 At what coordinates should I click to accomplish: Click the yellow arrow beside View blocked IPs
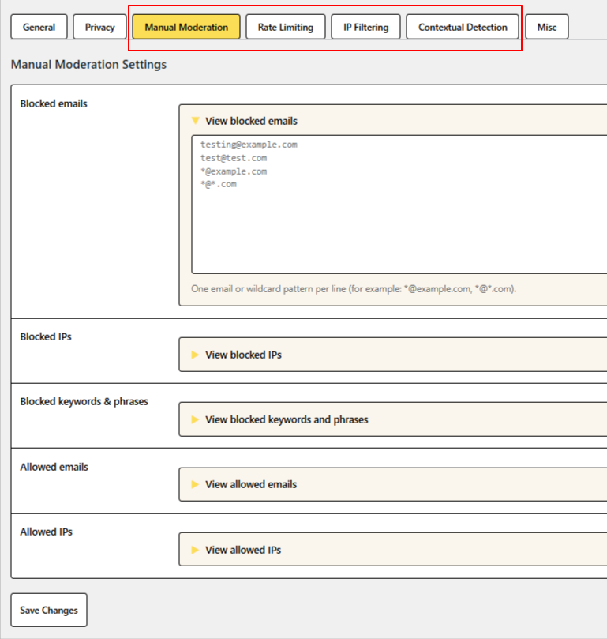[x=195, y=355]
